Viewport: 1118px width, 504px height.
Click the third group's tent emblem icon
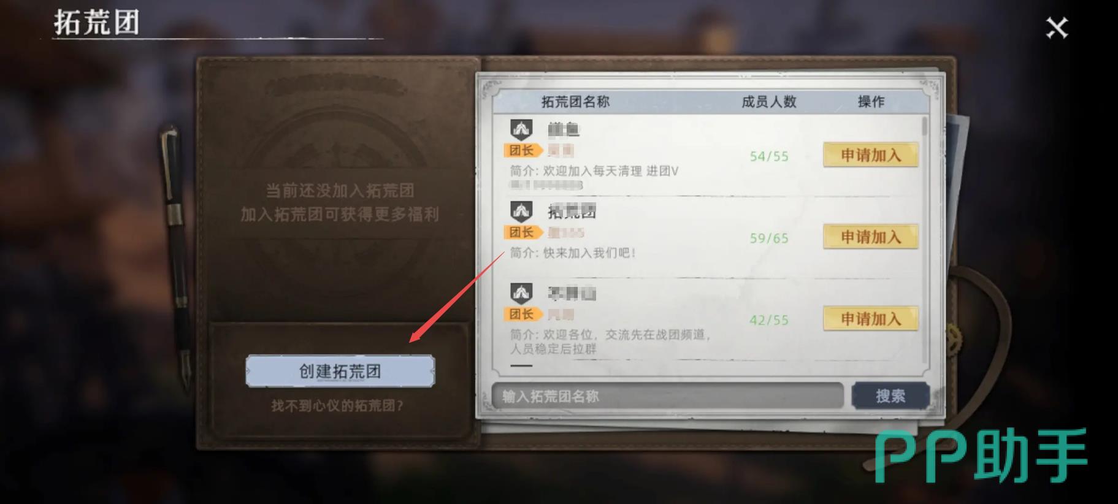[521, 293]
